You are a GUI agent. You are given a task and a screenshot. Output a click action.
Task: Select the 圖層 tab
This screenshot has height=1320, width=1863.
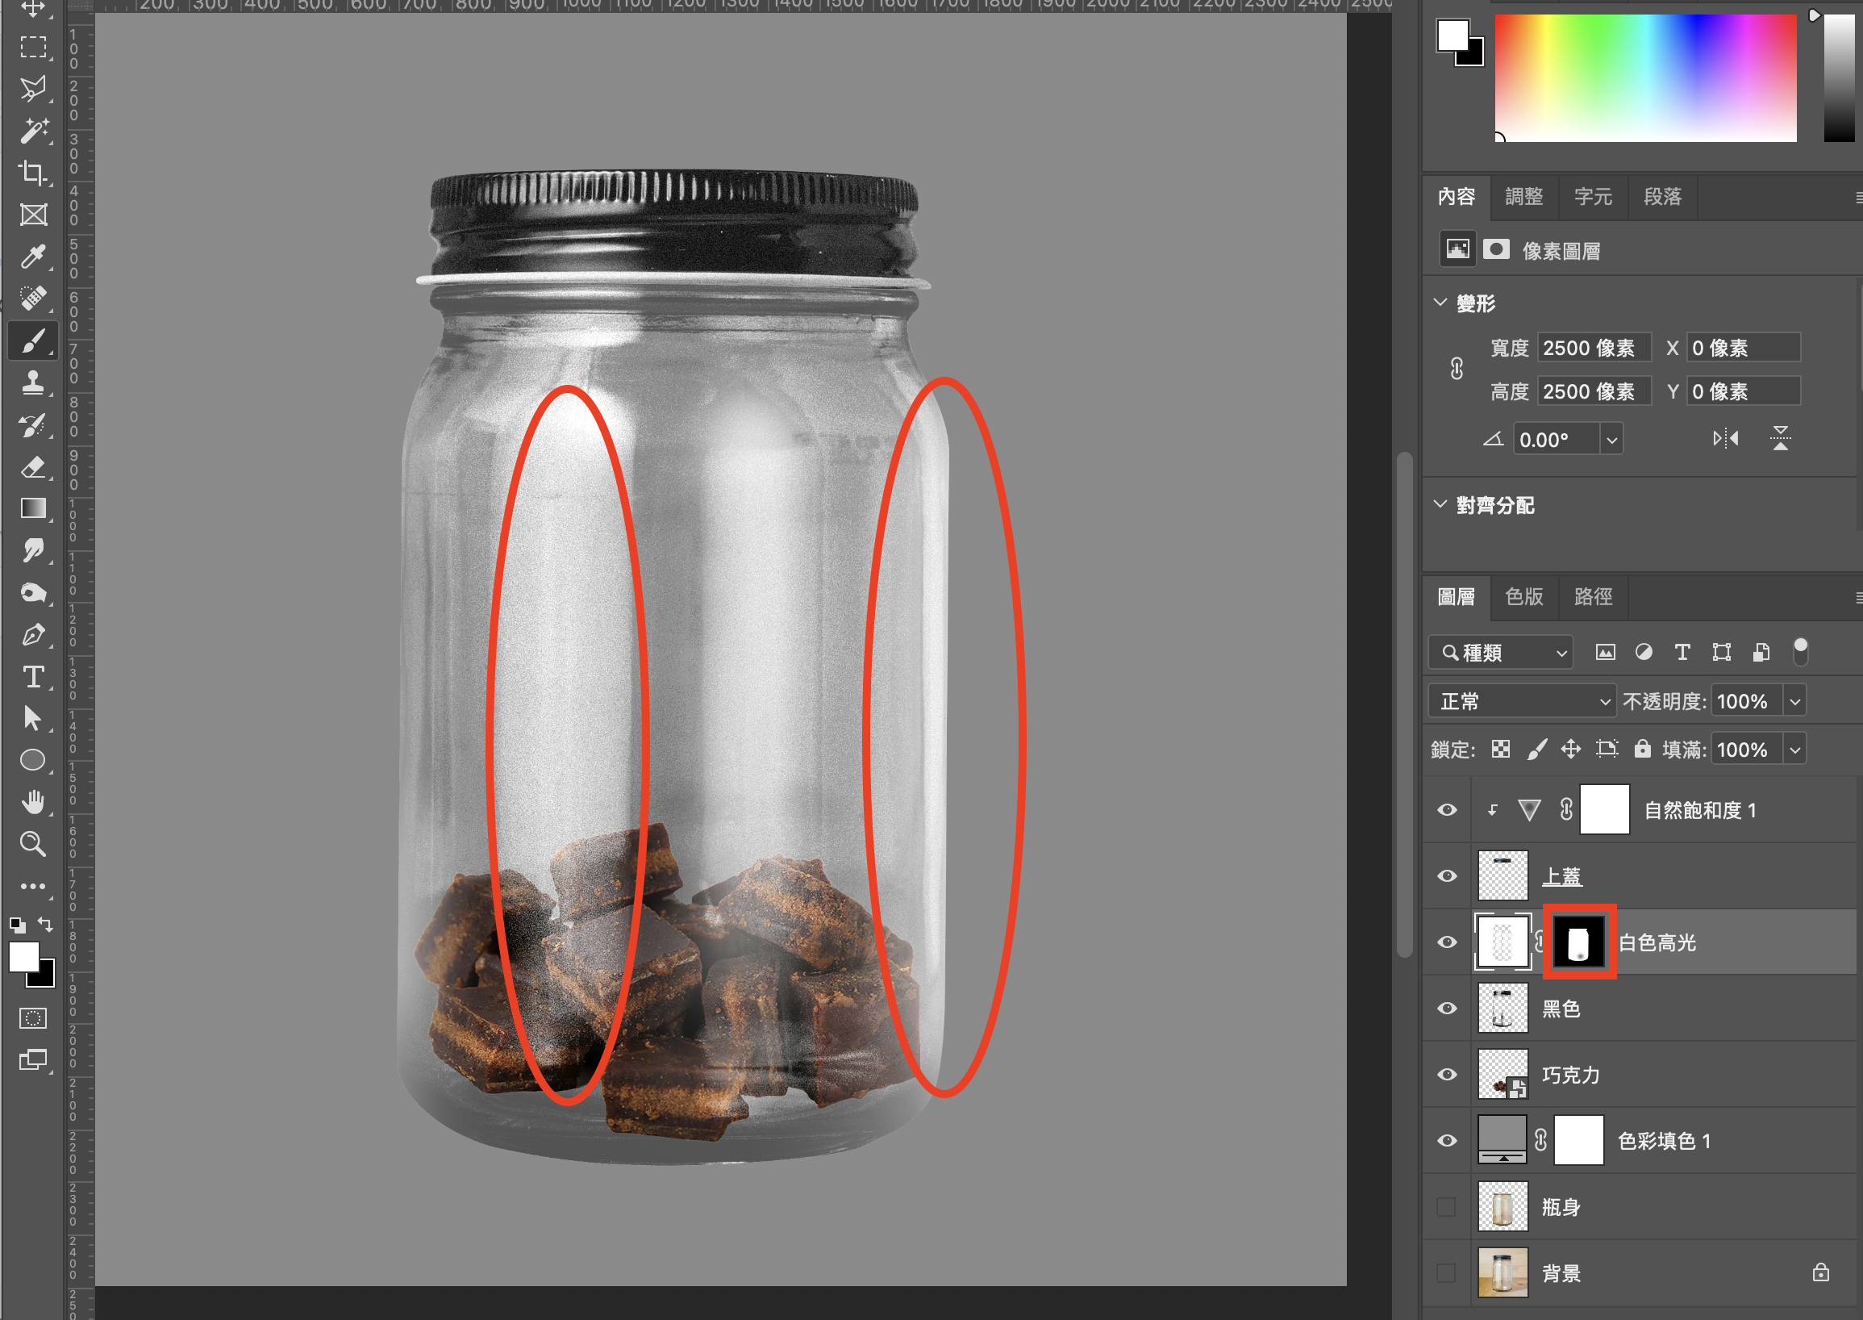pyautogui.click(x=1457, y=596)
